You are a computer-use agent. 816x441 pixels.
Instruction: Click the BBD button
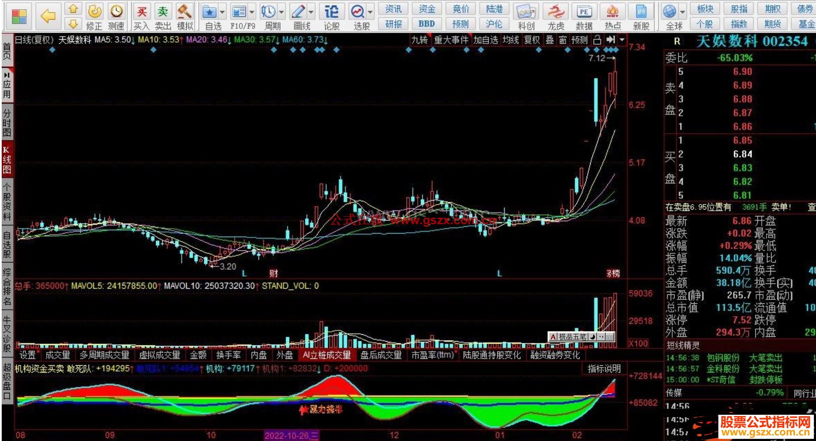[x=426, y=24]
